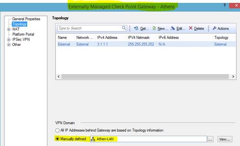
Task: Expand the NAT tree node
Action: (x=9, y=29)
